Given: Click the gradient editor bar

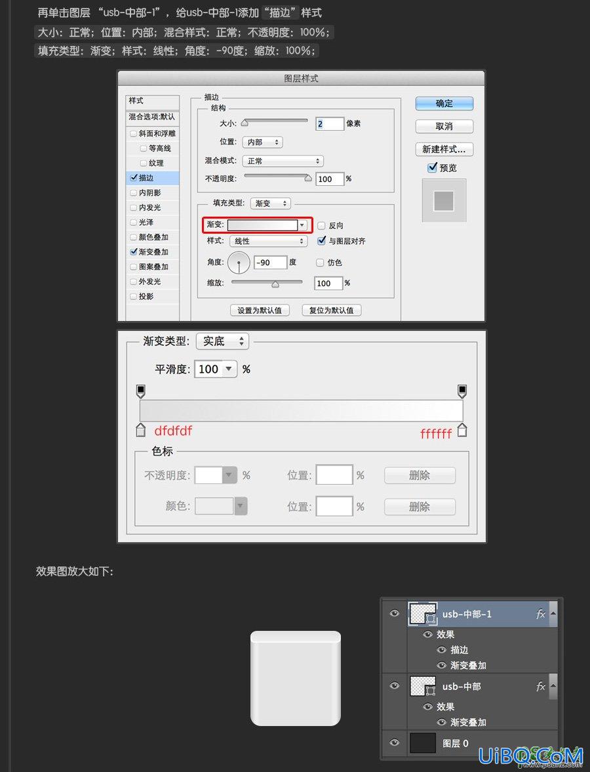Looking at the screenshot, I should click(302, 410).
